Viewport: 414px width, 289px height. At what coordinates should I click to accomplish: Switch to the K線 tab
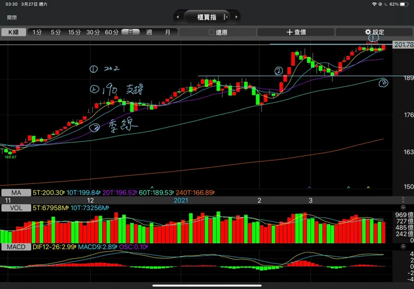pos(14,32)
